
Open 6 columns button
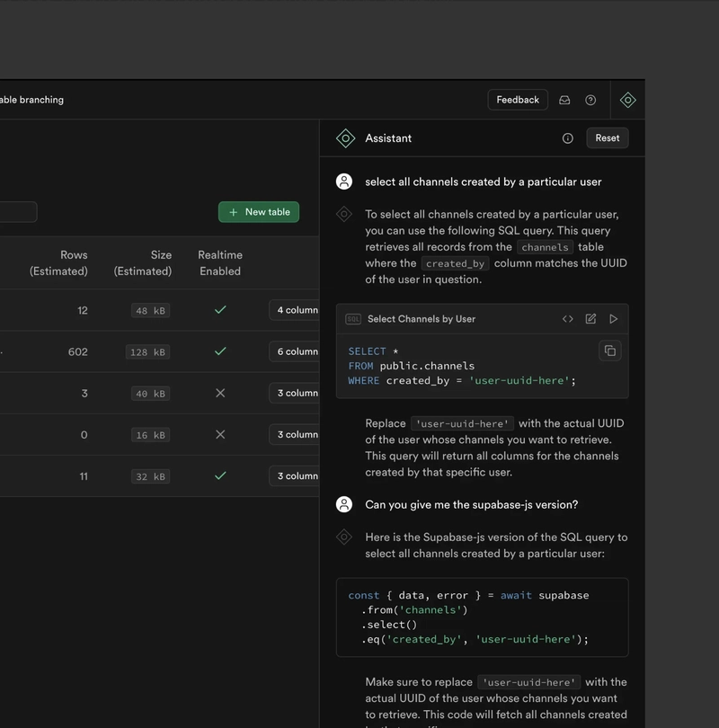[294, 351]
